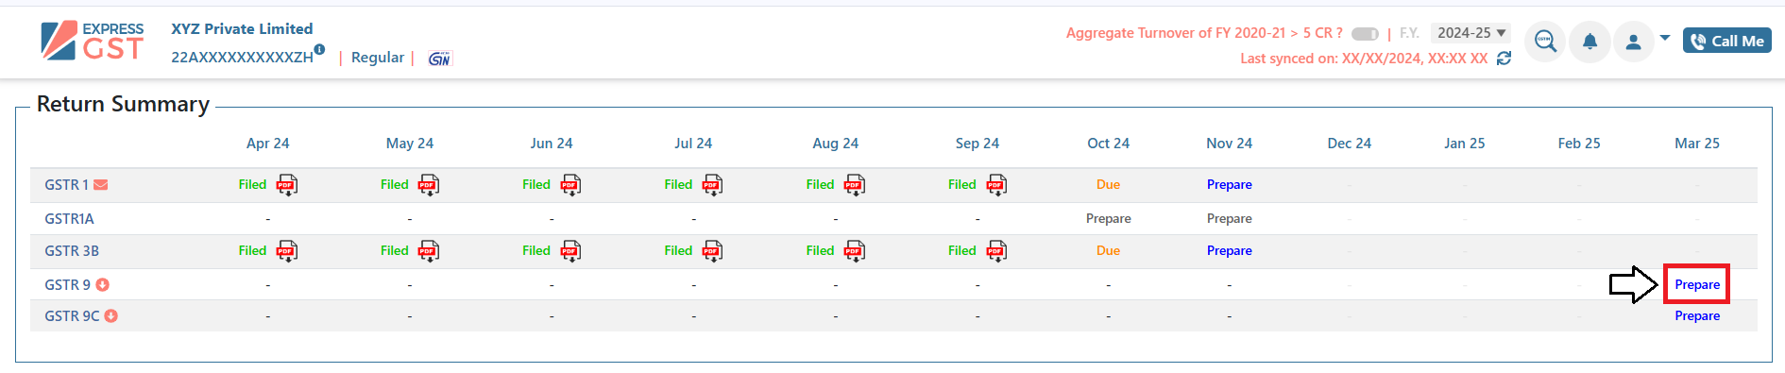
Task: Download the GSTR 1 Apr 24 PDF
Action: [x=287, y=185]
